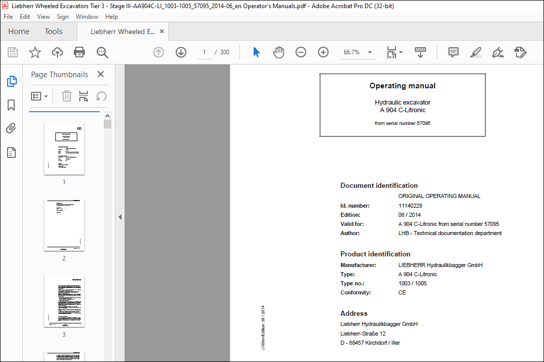Viewport: 544px width, 362px height.
Task: Click the scrolling mode read icon
Action: (x=420, y=52)
